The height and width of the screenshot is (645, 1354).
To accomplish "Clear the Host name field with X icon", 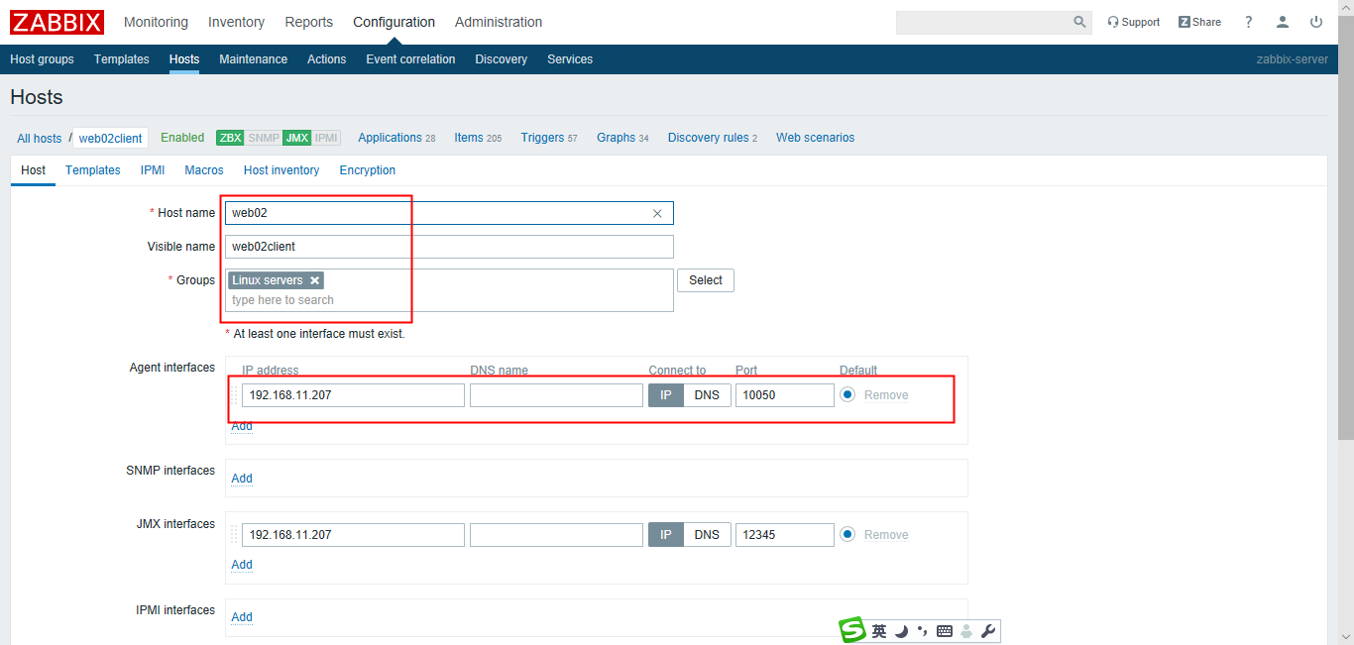I will tap(657, 213).
